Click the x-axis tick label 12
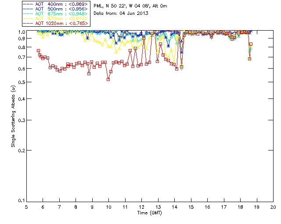This screenshot has height=224, width=281. [141, 207]
